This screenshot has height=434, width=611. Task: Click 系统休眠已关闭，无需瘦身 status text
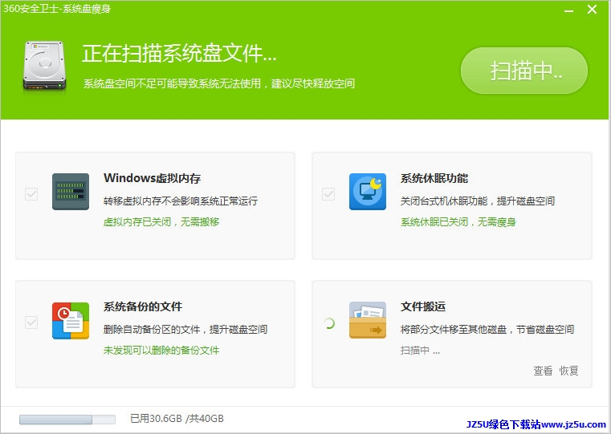click(x=458, y=222)
